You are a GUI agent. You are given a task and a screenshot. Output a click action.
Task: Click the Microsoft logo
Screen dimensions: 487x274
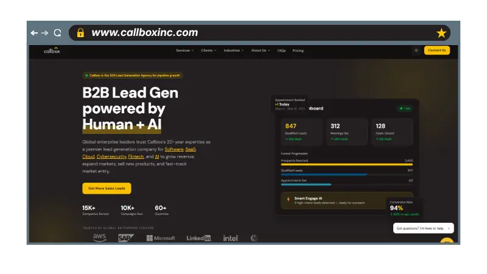[x=161, y=238]
